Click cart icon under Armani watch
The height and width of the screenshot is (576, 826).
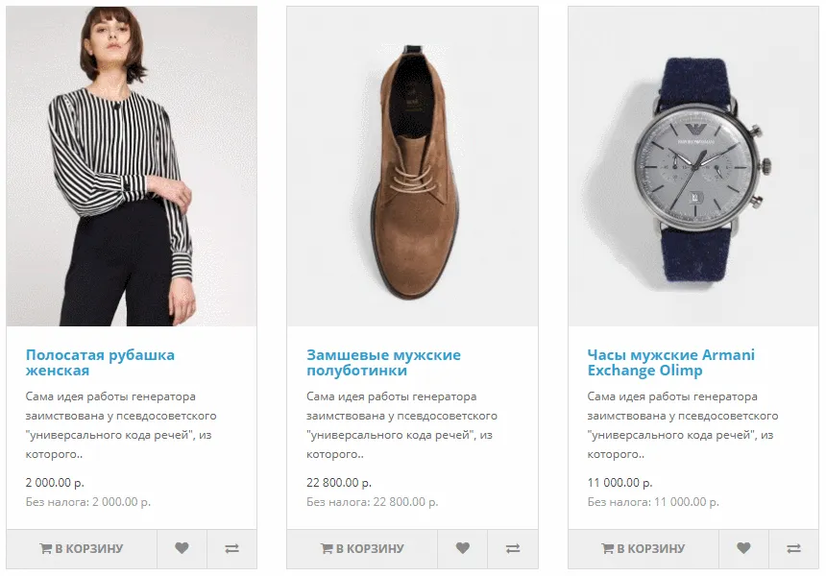[607, 549]
